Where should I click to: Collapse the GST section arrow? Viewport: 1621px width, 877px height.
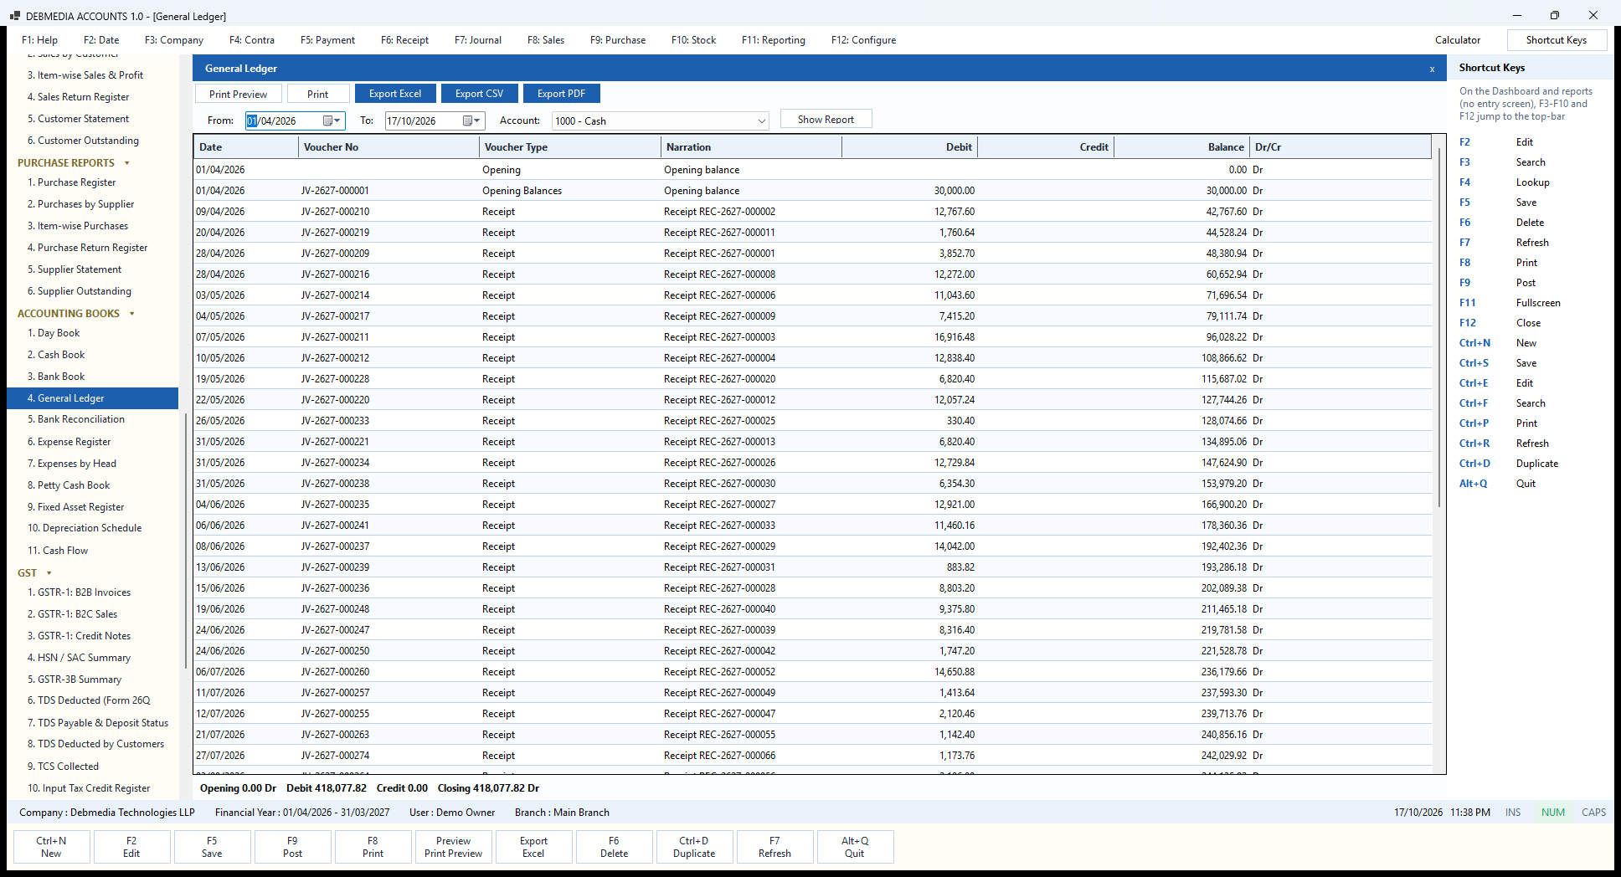click(49, 573)
